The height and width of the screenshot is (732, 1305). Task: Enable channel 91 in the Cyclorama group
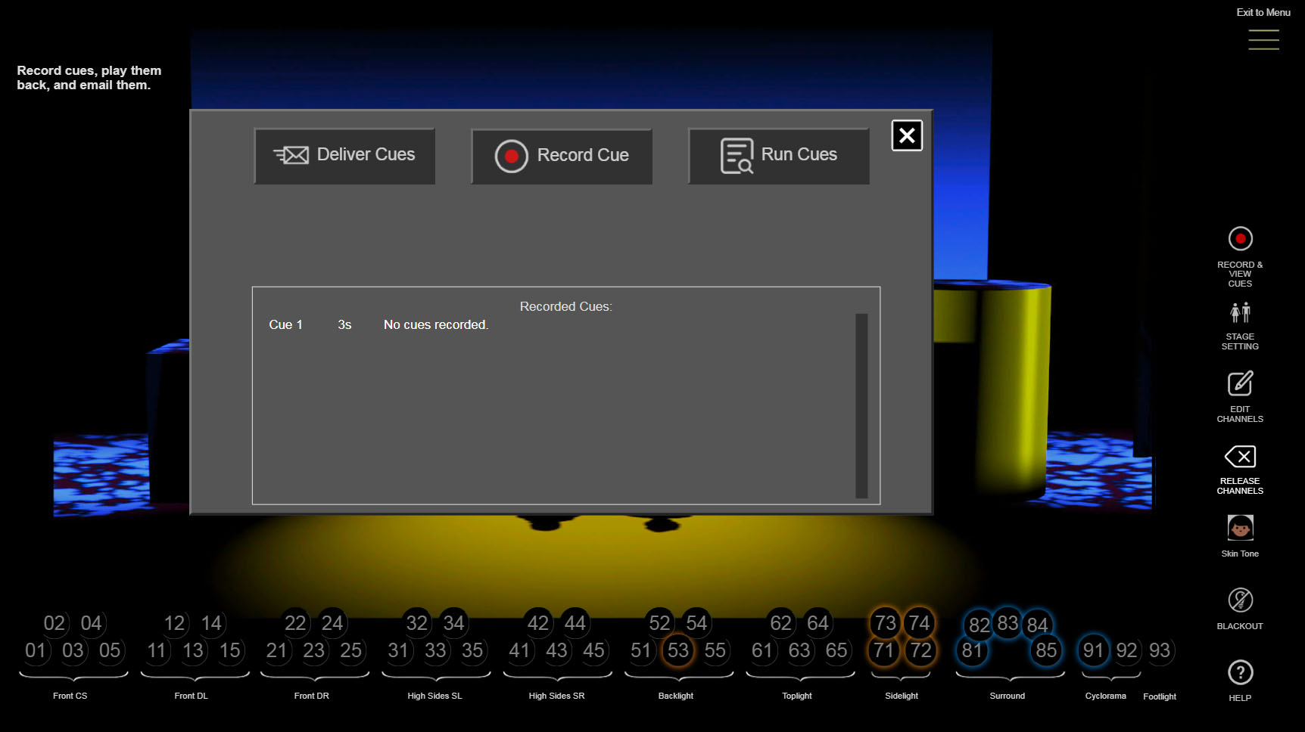point(1093,650)
